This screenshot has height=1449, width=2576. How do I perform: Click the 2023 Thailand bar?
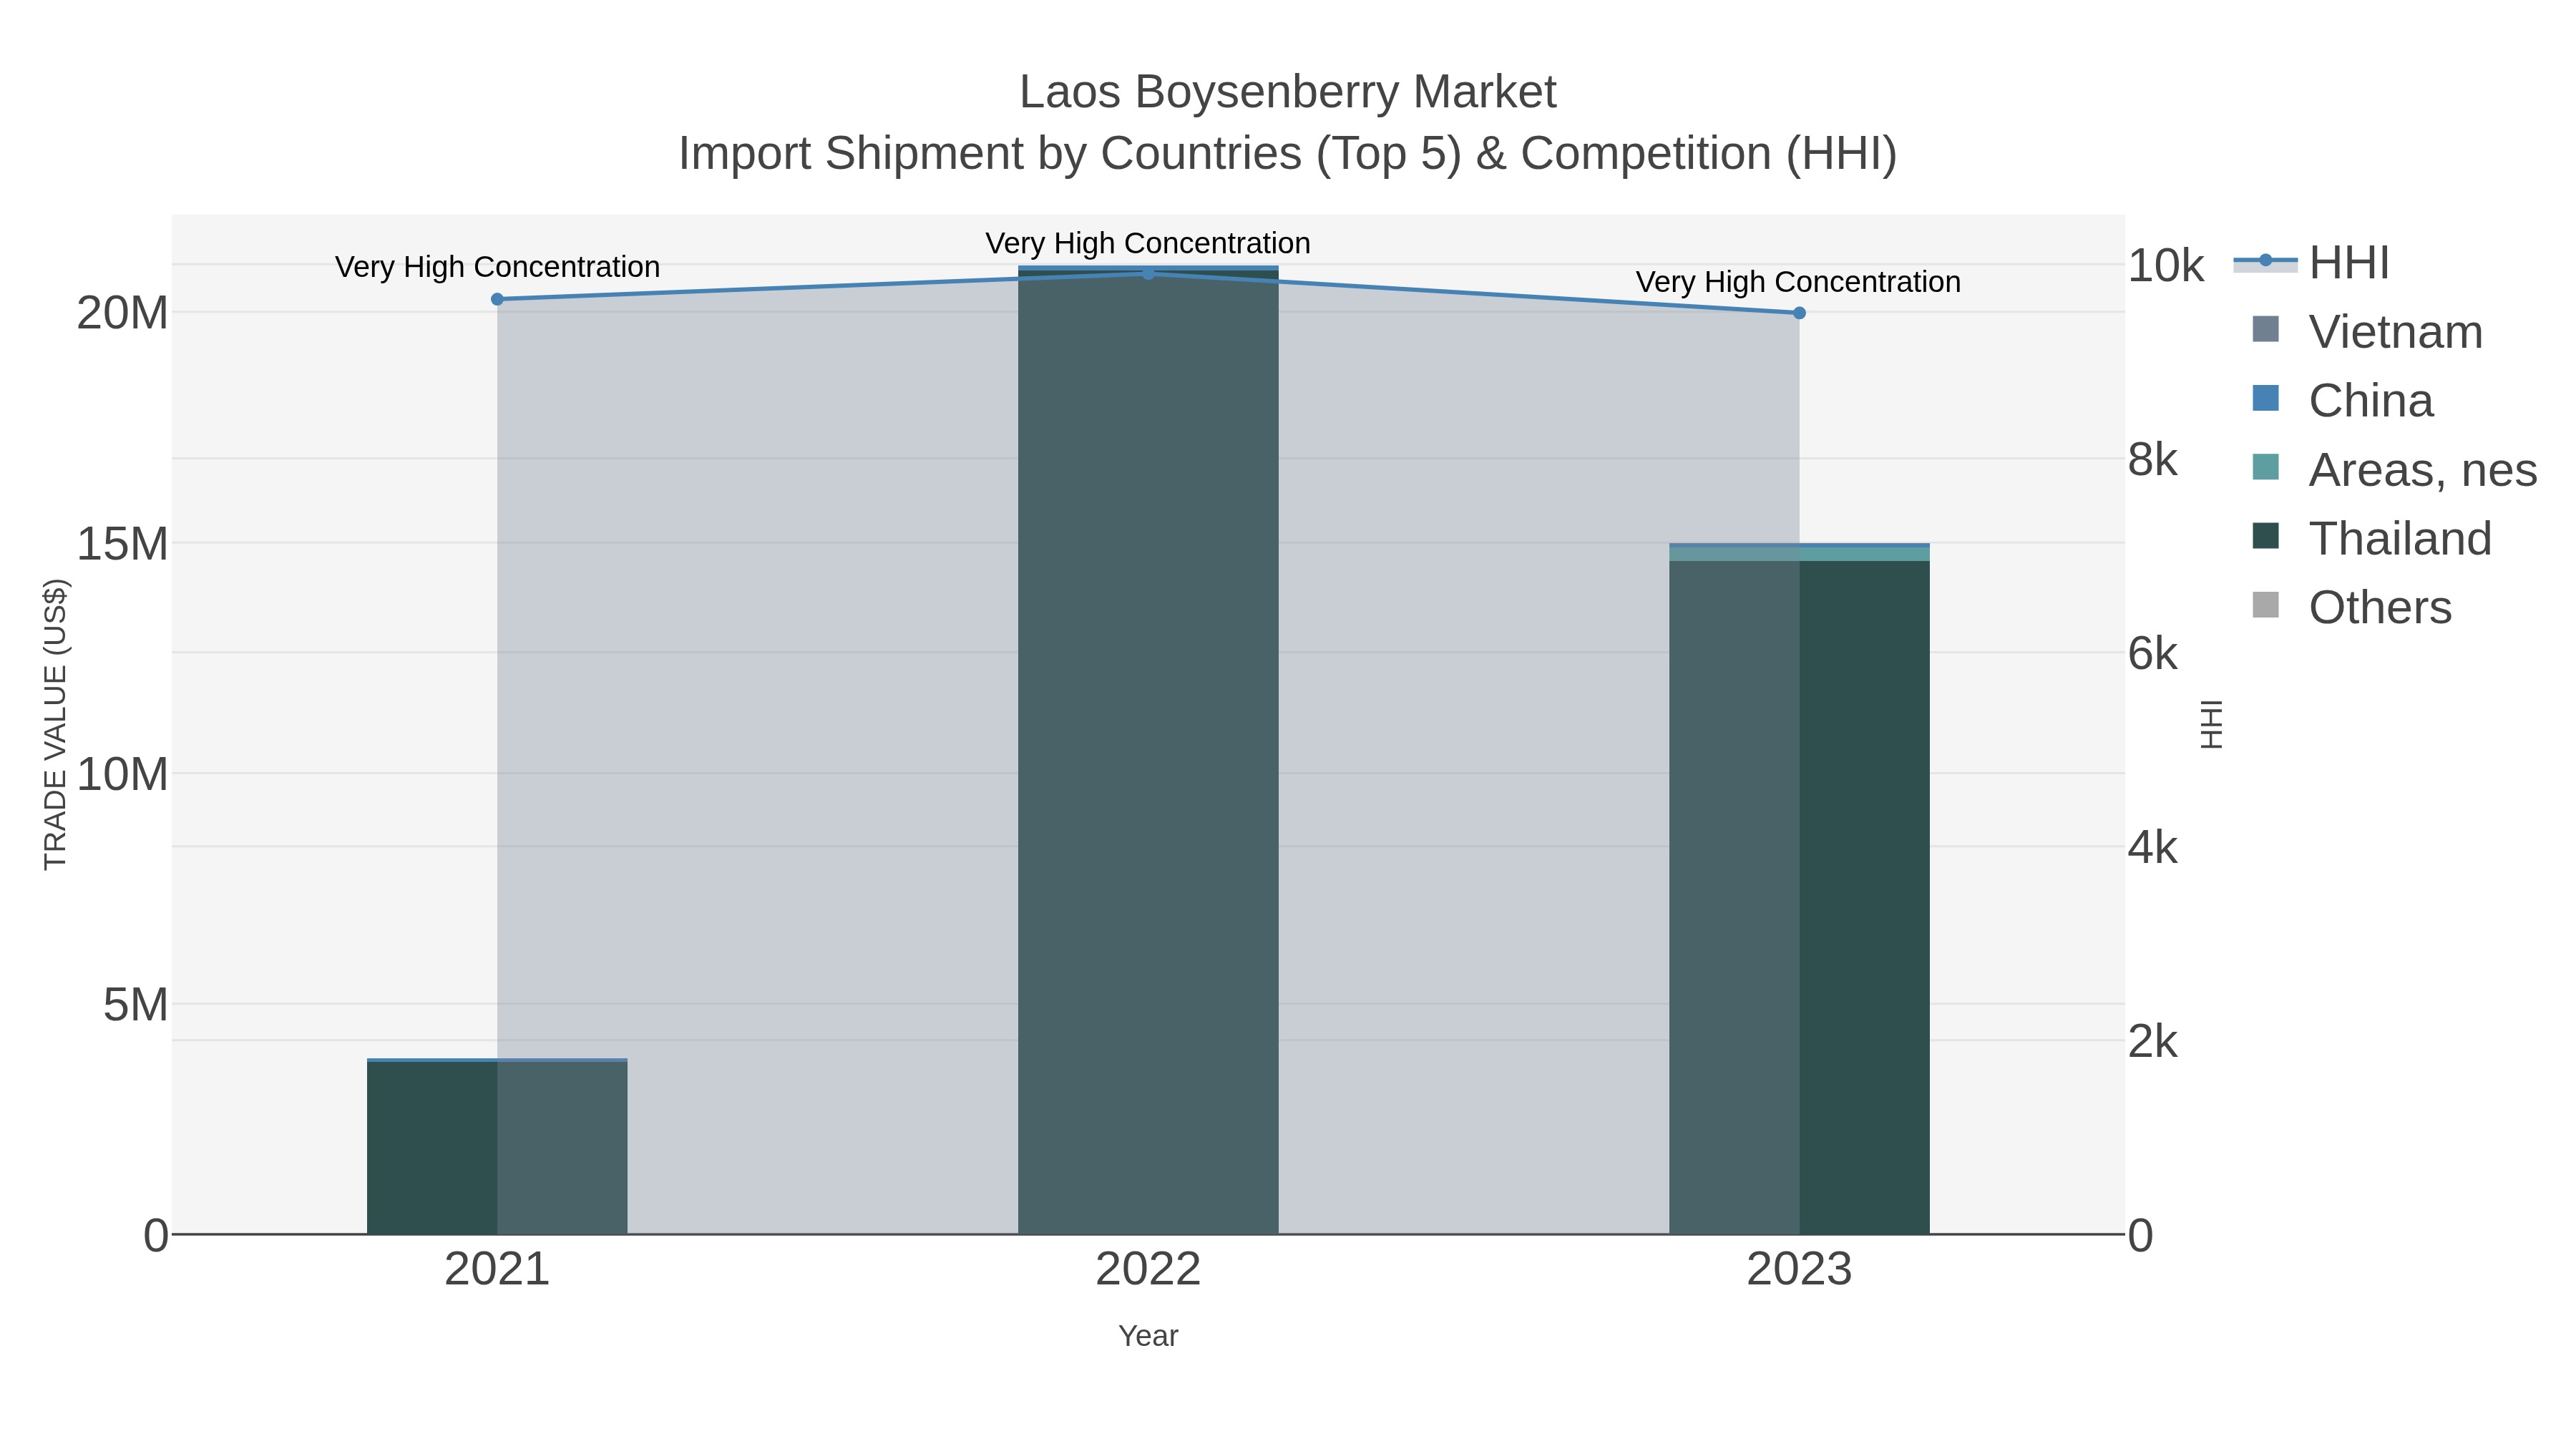[x=1799, y=897]
